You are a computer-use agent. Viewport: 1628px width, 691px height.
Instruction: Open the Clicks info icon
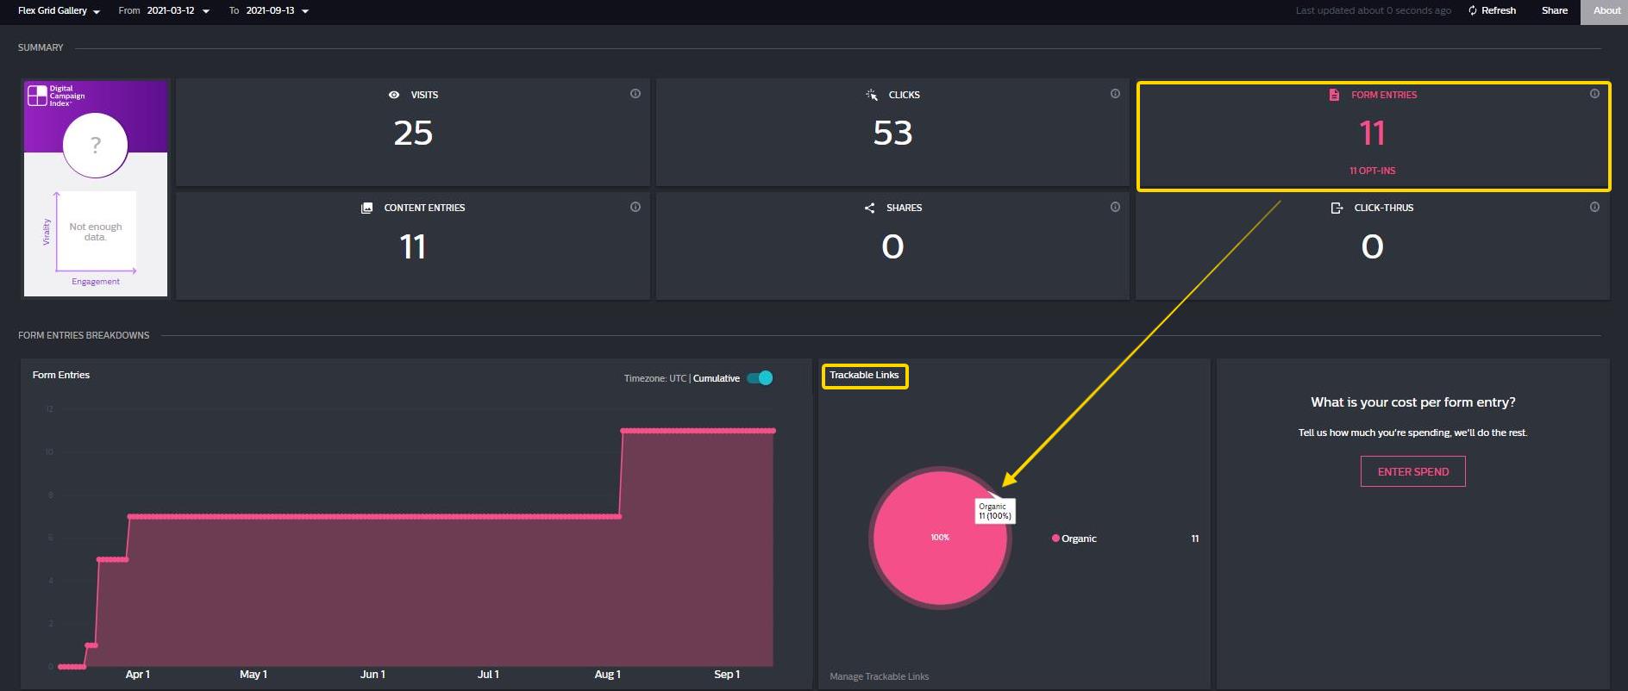(1115, 94)
